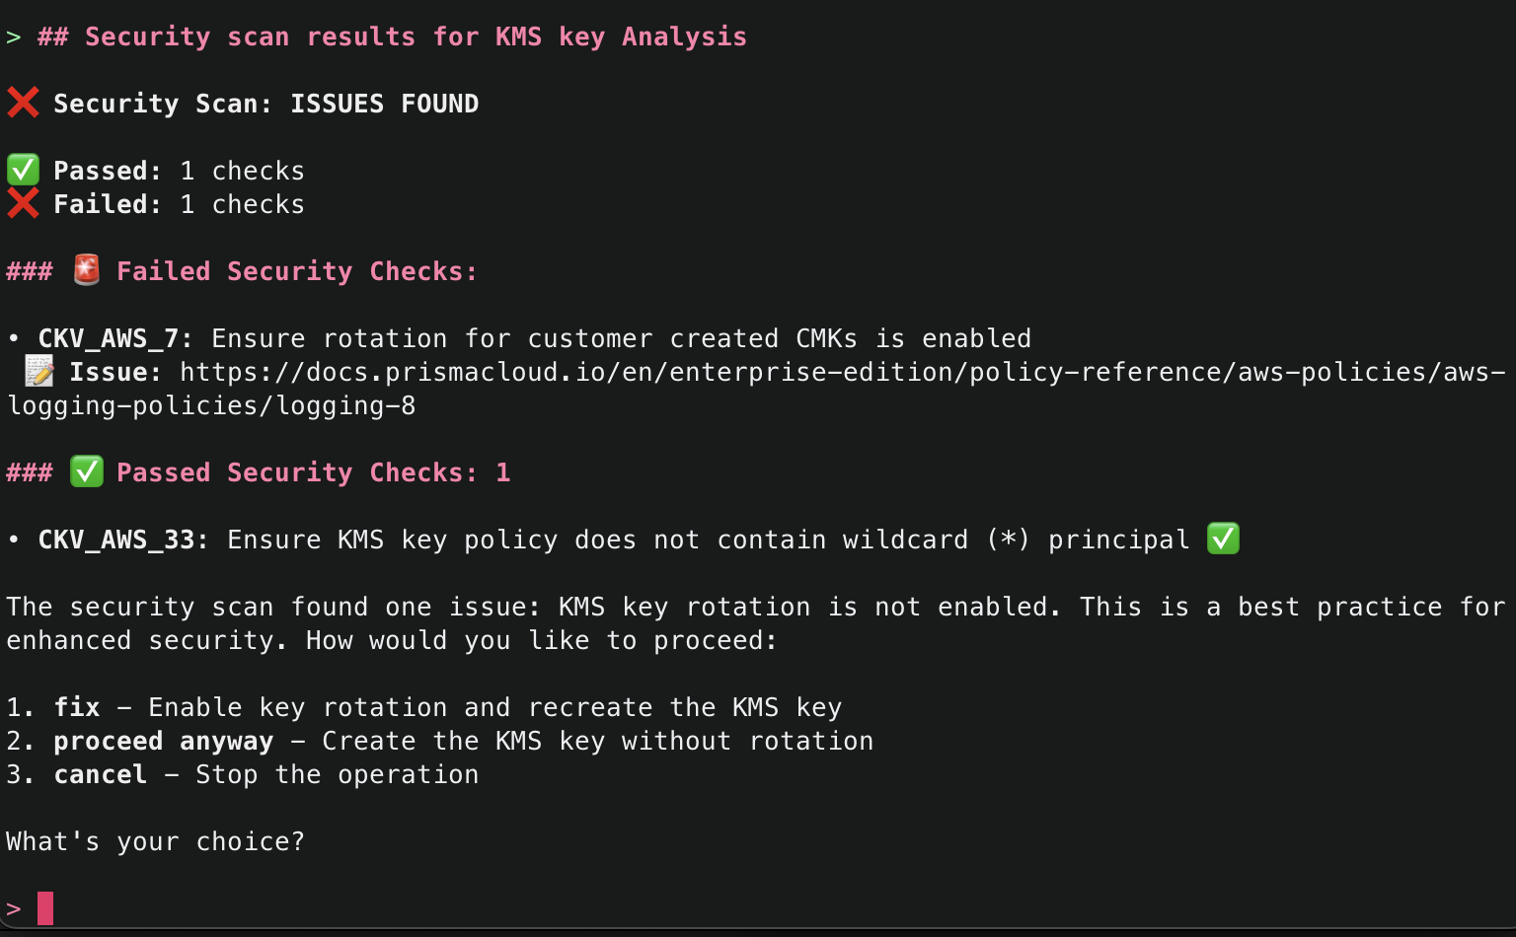Click the 'ISSUES FOUND' status text
This screenshot has height=937, width=1516.
(384, 104)
